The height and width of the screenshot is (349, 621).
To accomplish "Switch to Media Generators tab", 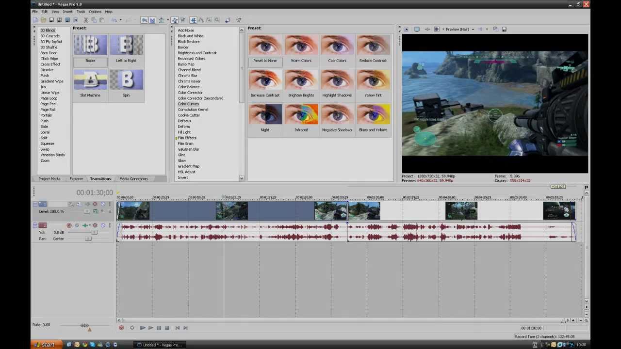I will pyautogui.click(x=133, y=179).
